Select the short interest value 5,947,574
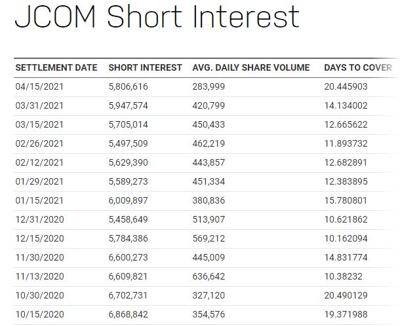Image resolution: width=400 pixels, height=326 pixels. point(129,105)
